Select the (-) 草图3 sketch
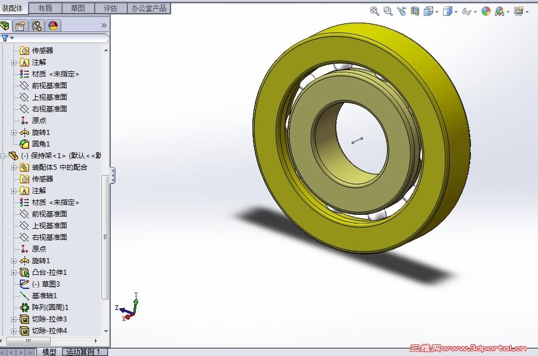Viewport: 538px width, 356px height. pyautogui.click(x=46, y=284)
